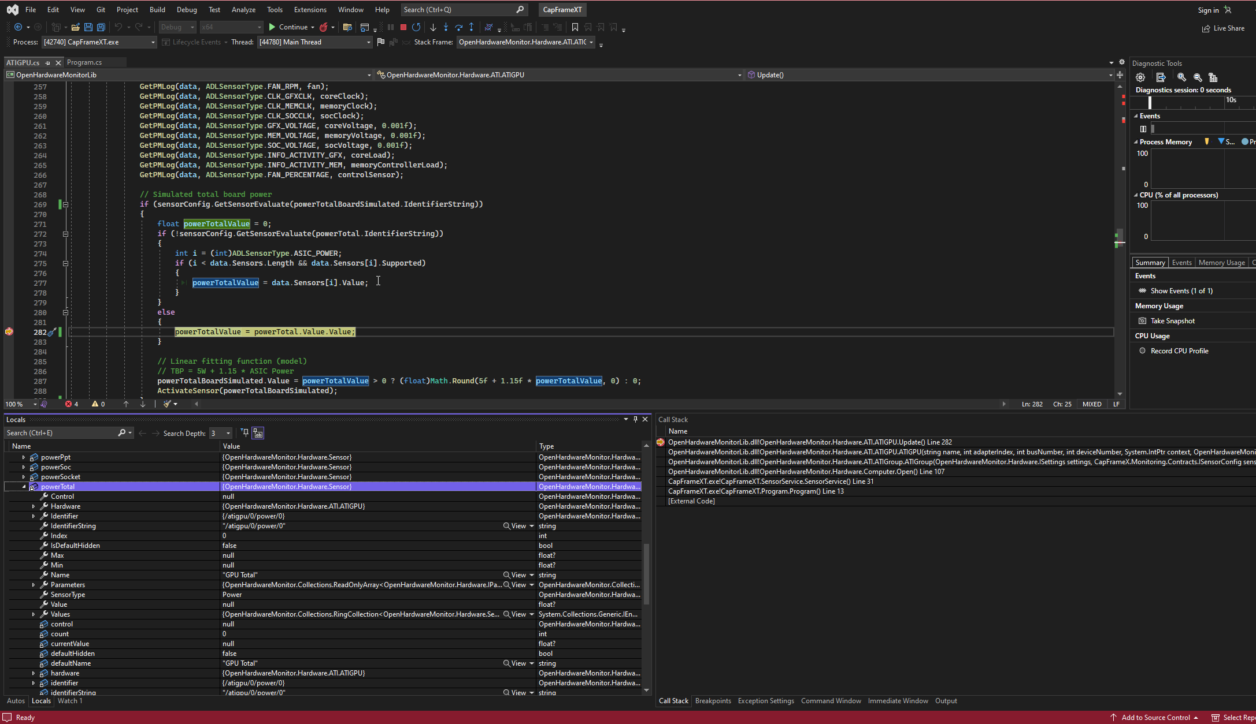Toggle the names display button in Locals toolbar
Image resolution: width=1256 pixels, height=724 pixels.
(258, 433)
